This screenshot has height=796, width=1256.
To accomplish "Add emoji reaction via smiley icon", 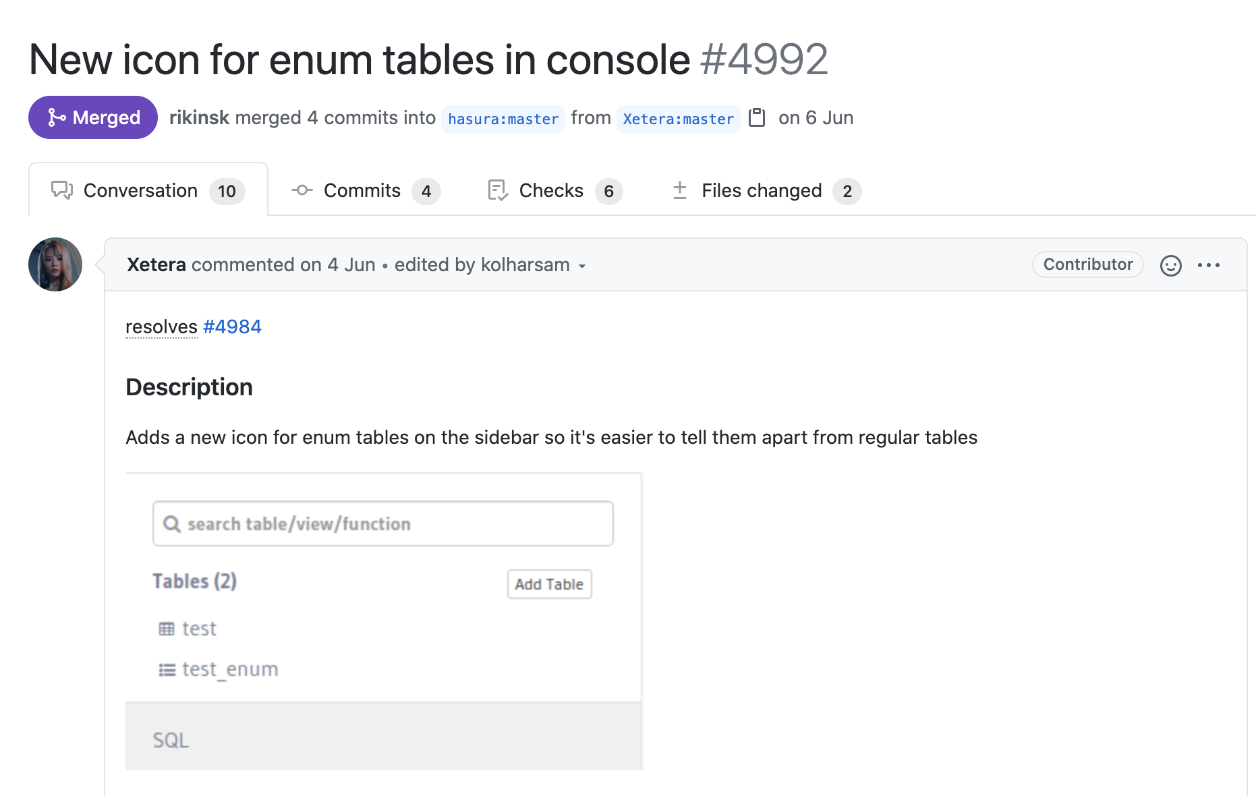I will click(x=1170, y=265).
